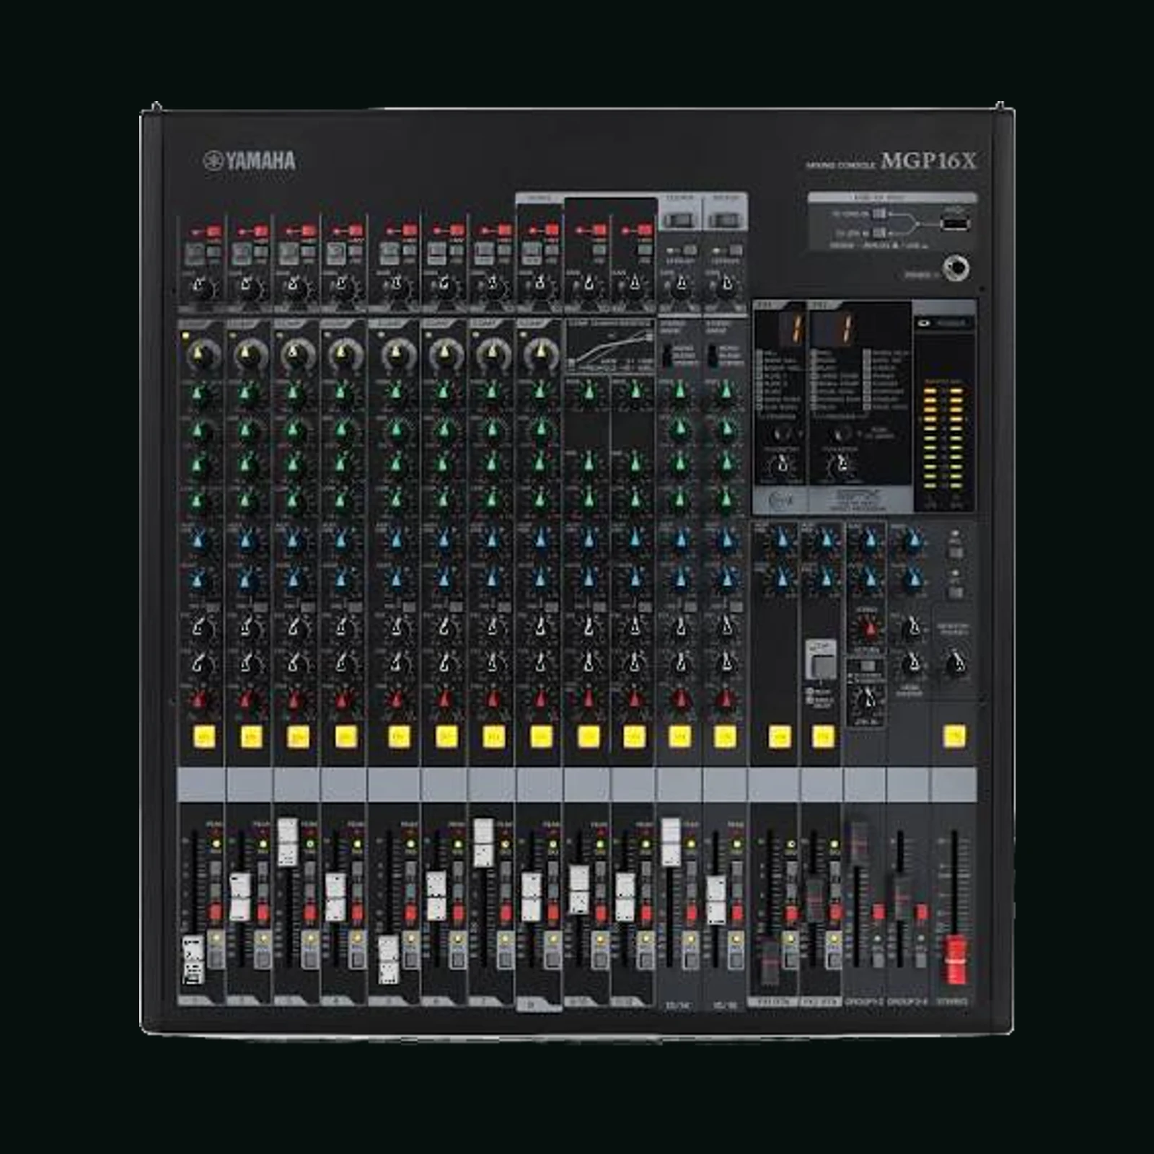1154x1154 pixels.
Task: Toggle the channel 4 yellow ON button
Action: pyautogui.click(x=345, y=736)
